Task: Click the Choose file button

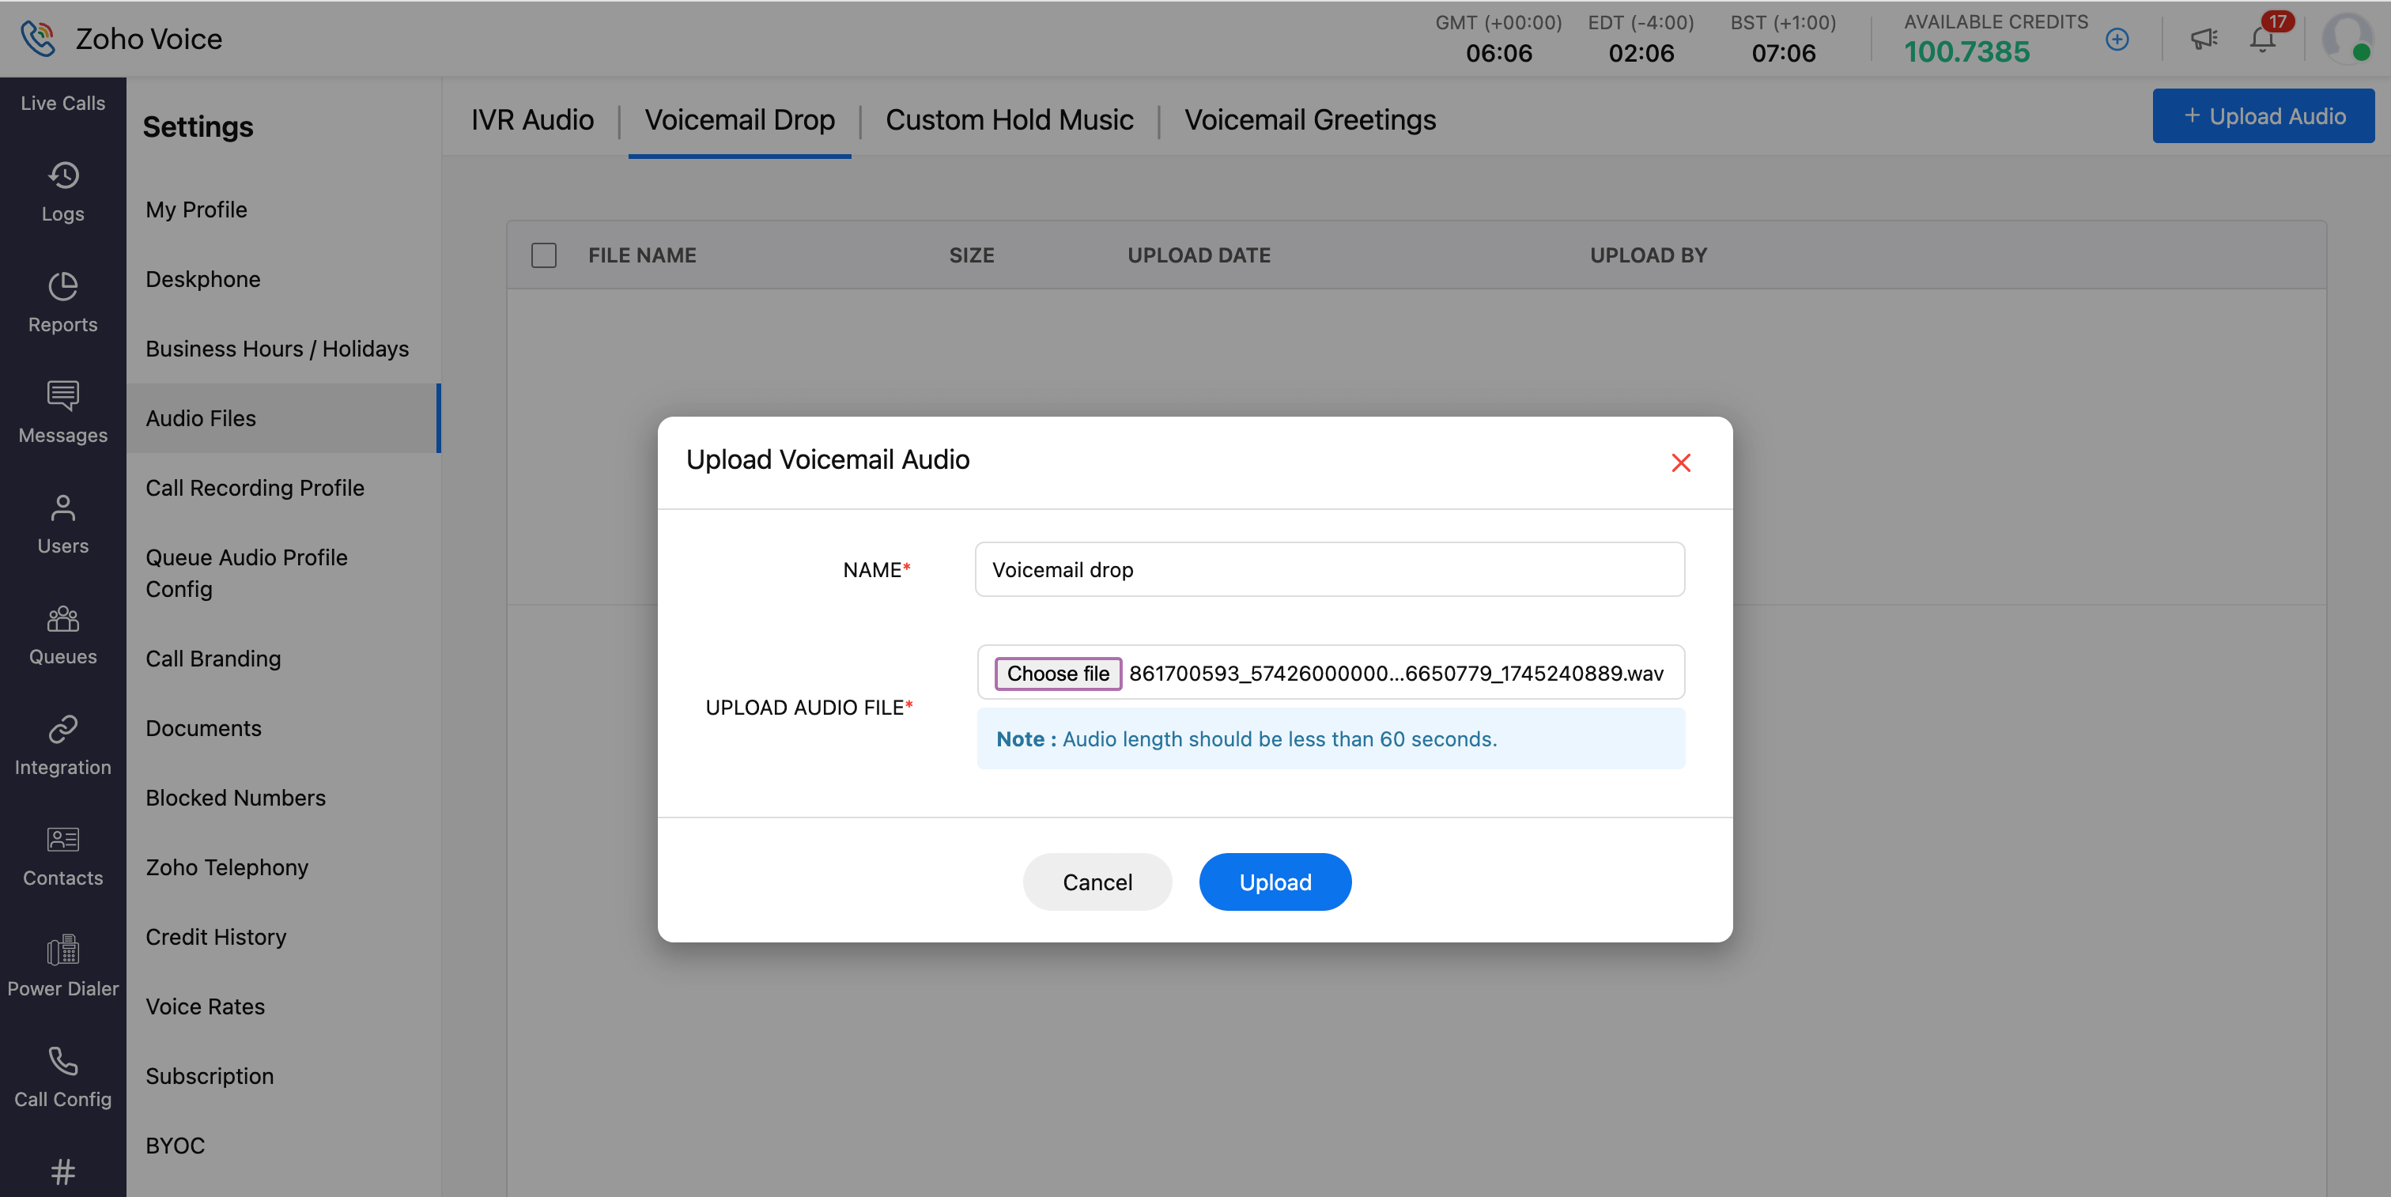Action: [x=1057, y=673]
